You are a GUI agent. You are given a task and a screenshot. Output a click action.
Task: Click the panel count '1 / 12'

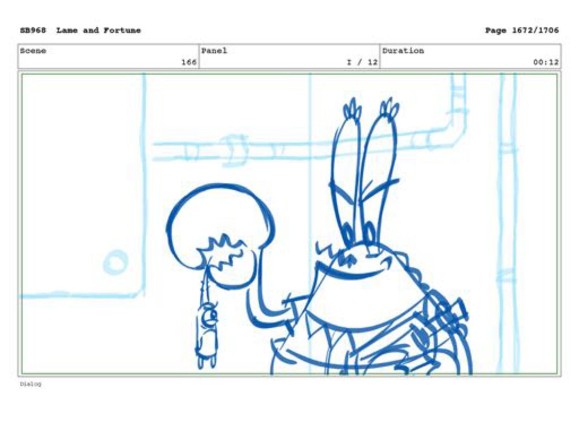click(362, 62)
